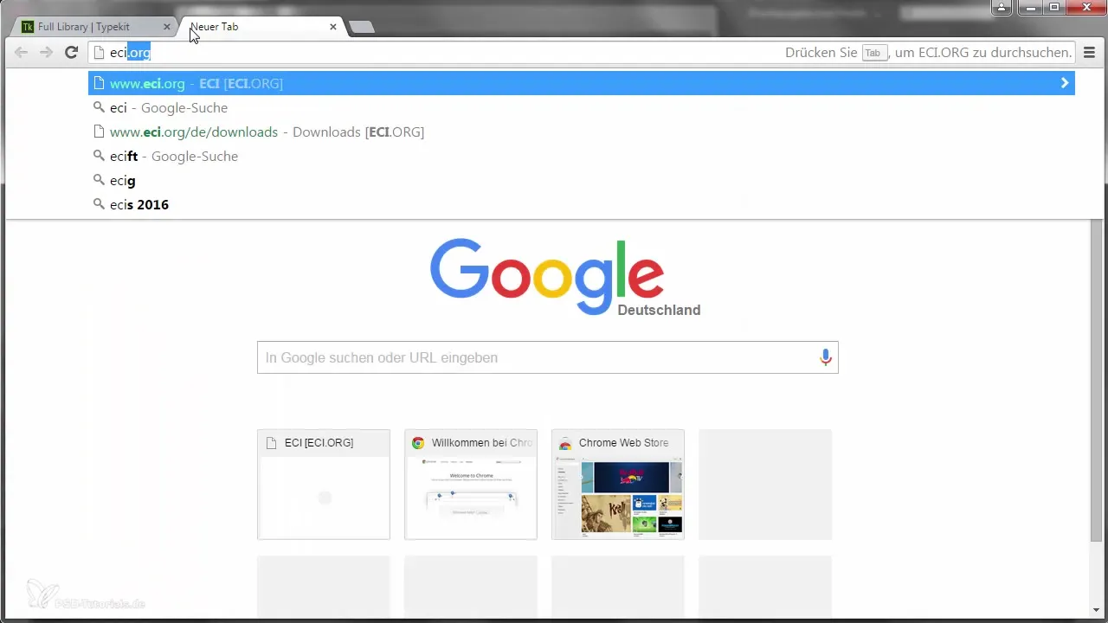Maximize the Chrome window
The image size is (1108, 623).
pyautogui.click(x=1053, y=8)
